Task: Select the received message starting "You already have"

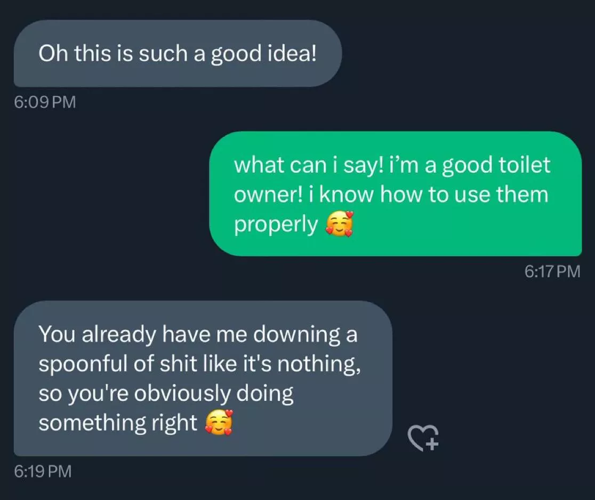Action: click(x=203, y=378)
